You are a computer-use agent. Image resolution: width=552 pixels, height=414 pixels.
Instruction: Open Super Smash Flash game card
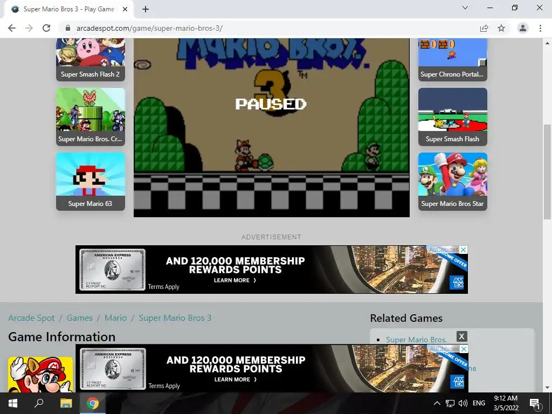pyautogui.click(x=453, y=117)
